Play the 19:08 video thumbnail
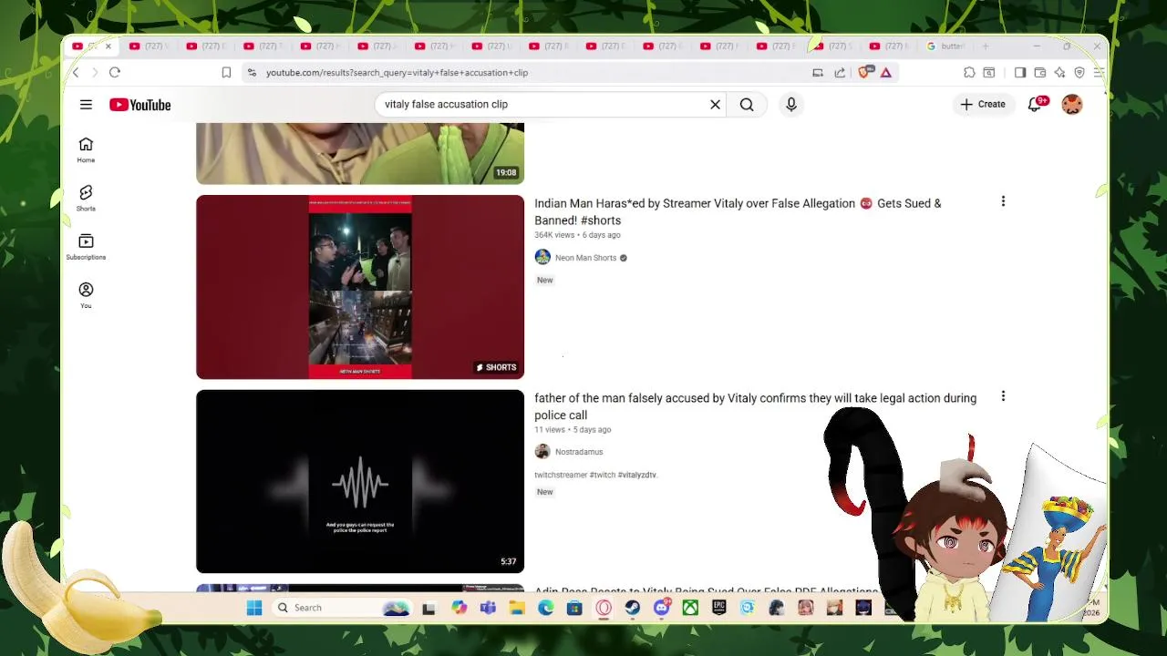The width and height of the screenshot is (1167, 656). [360, 154]
